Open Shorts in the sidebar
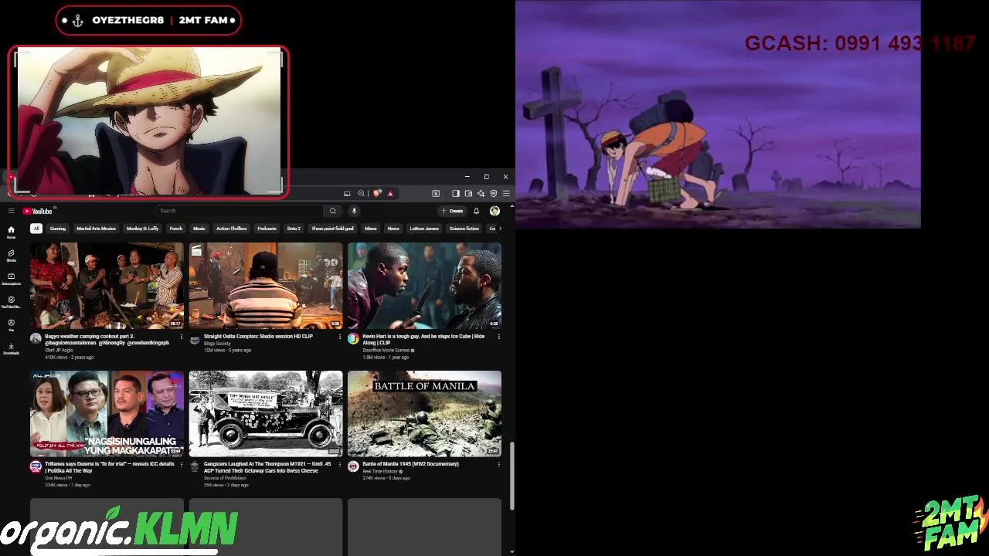Image resolution: width=989 pixels, height=556 pixels. click(x=11, y=256)
